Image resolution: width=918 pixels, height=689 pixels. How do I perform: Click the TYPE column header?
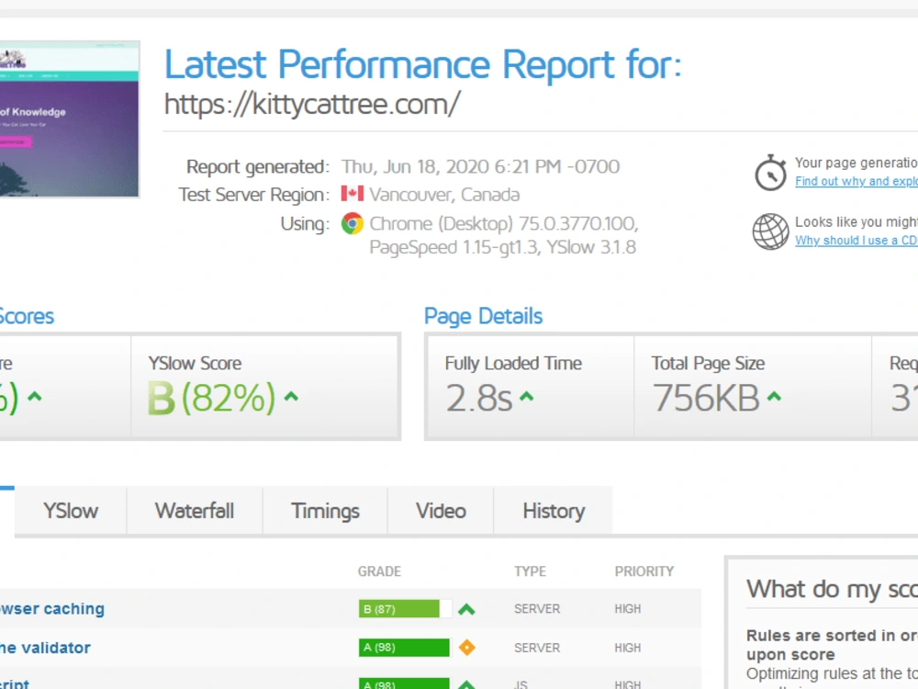530,571
